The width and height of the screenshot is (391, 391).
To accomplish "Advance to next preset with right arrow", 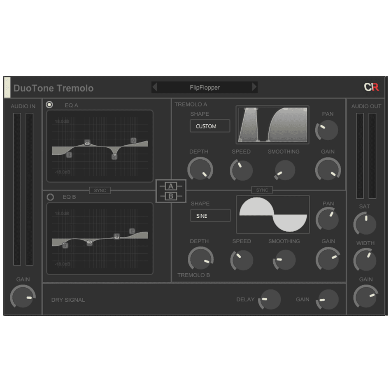I will (x=254, y=87).
